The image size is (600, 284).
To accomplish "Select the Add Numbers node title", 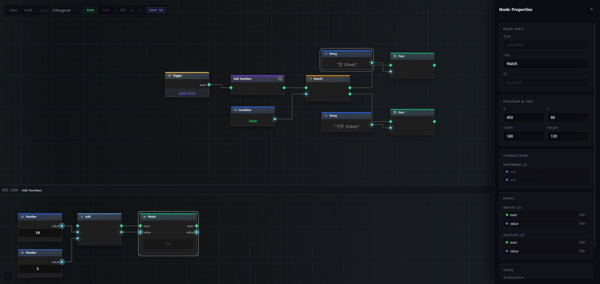I will click(x=243, y=79).
